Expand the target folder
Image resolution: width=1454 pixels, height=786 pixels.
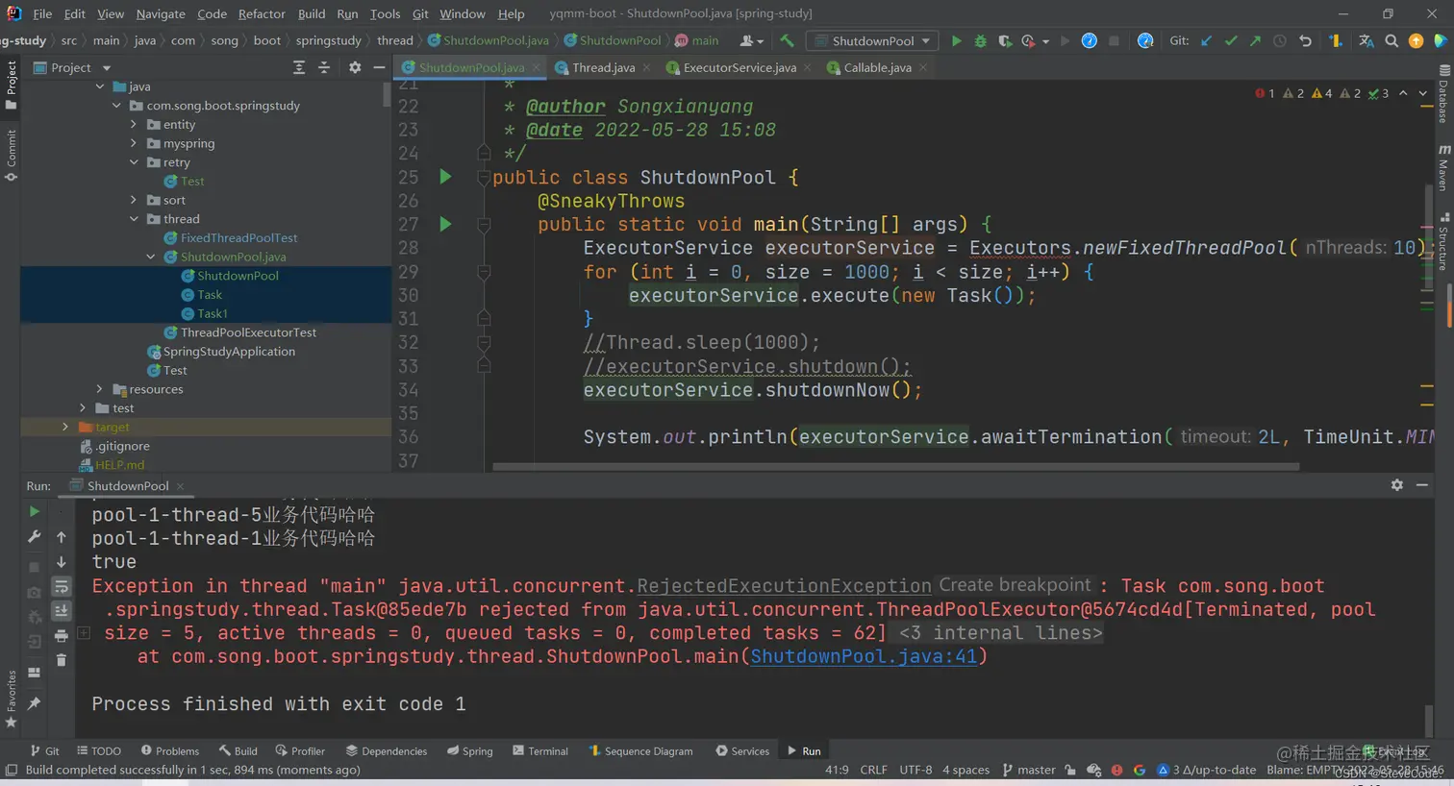65,427
